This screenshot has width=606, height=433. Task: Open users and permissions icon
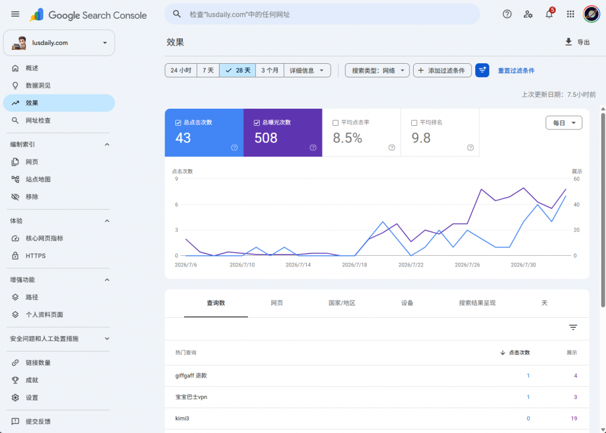(528, 14)
